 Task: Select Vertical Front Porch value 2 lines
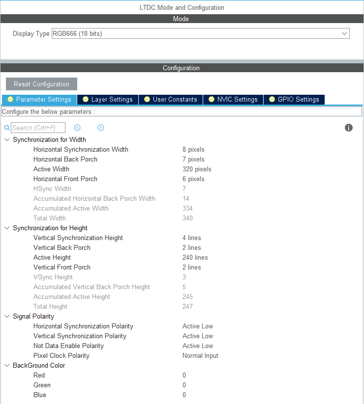[191, 267]
